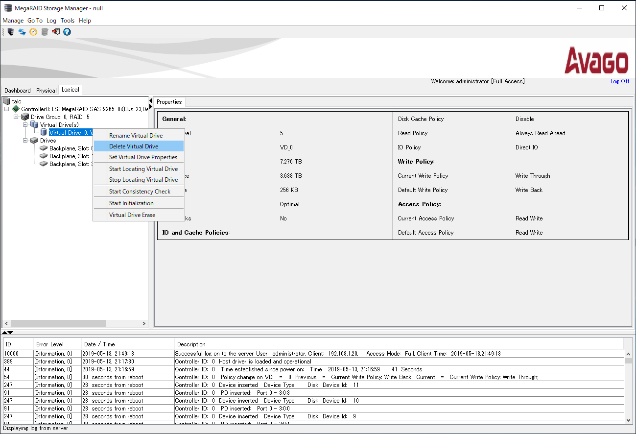Choose Virtual Drive Erase from context menu

139,215
